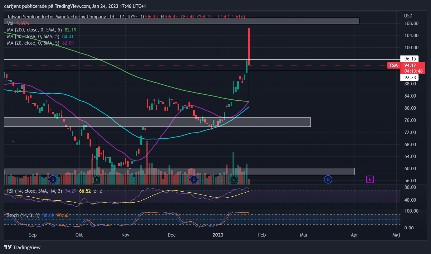This screenshot has height=254, width=431.
Task: Click the September dividend D marker
Action: point(53,179)
